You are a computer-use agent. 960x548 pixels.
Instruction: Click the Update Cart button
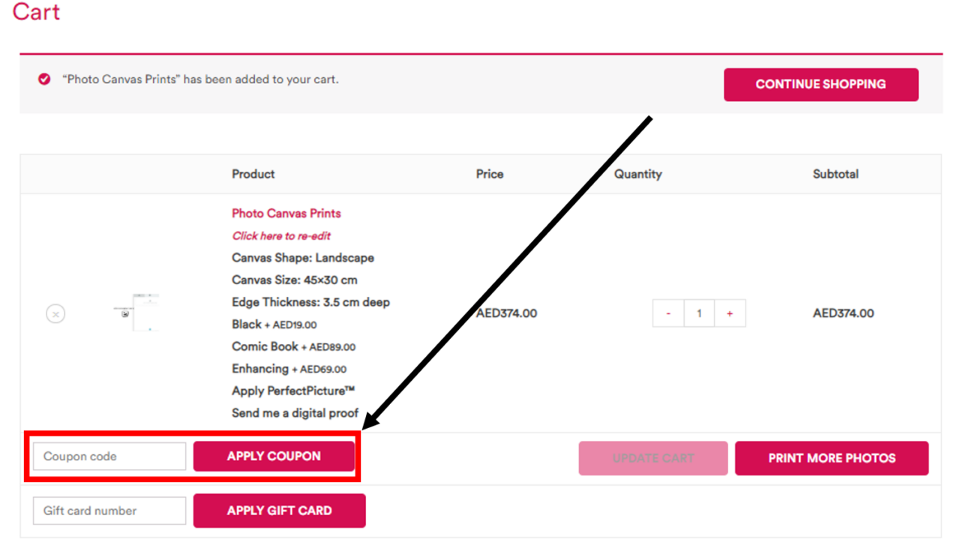(x=652, y=457)
